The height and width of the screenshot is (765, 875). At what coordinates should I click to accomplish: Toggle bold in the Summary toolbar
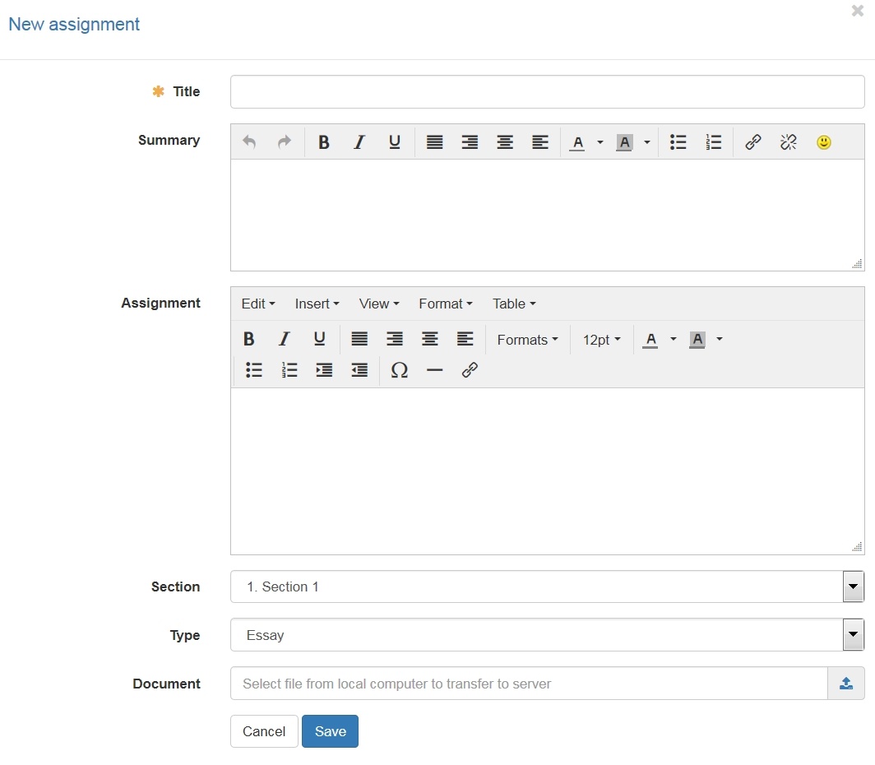324,142
